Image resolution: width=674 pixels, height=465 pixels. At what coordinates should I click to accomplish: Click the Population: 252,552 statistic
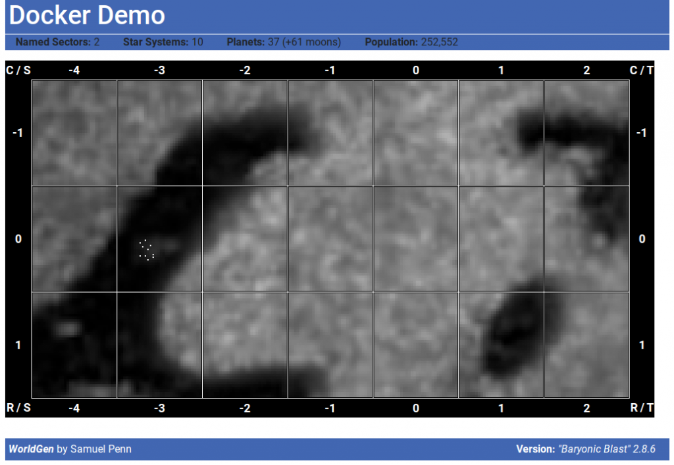pos(411,42)
